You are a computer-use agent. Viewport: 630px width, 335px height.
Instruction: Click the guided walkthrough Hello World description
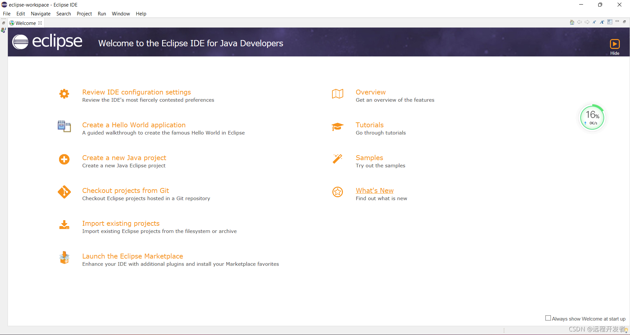[x=163, y=133]
